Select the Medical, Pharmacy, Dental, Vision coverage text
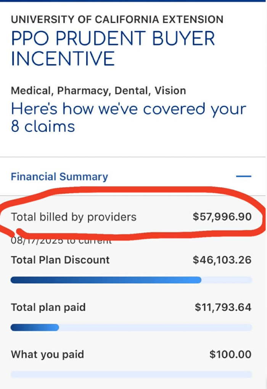The height and width of the screenshot is (389, 267). coord(98,91)
